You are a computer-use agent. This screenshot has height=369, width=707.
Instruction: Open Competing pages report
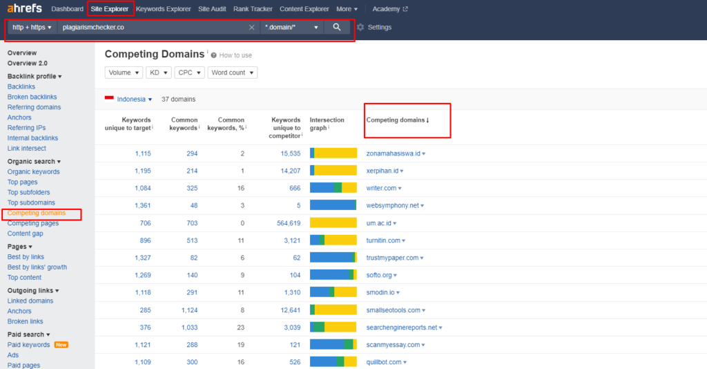tap(33, 223)
